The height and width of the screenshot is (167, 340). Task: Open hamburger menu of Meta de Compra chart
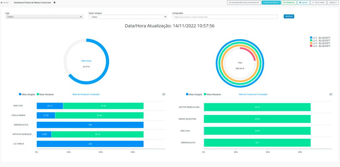[331, 94]
